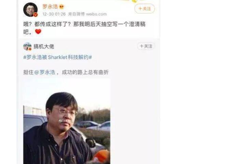This screenshot has height=164, width=227.
Task: Click the membership crown badge beside 罗永浩
Action: (x=61, y=7)
